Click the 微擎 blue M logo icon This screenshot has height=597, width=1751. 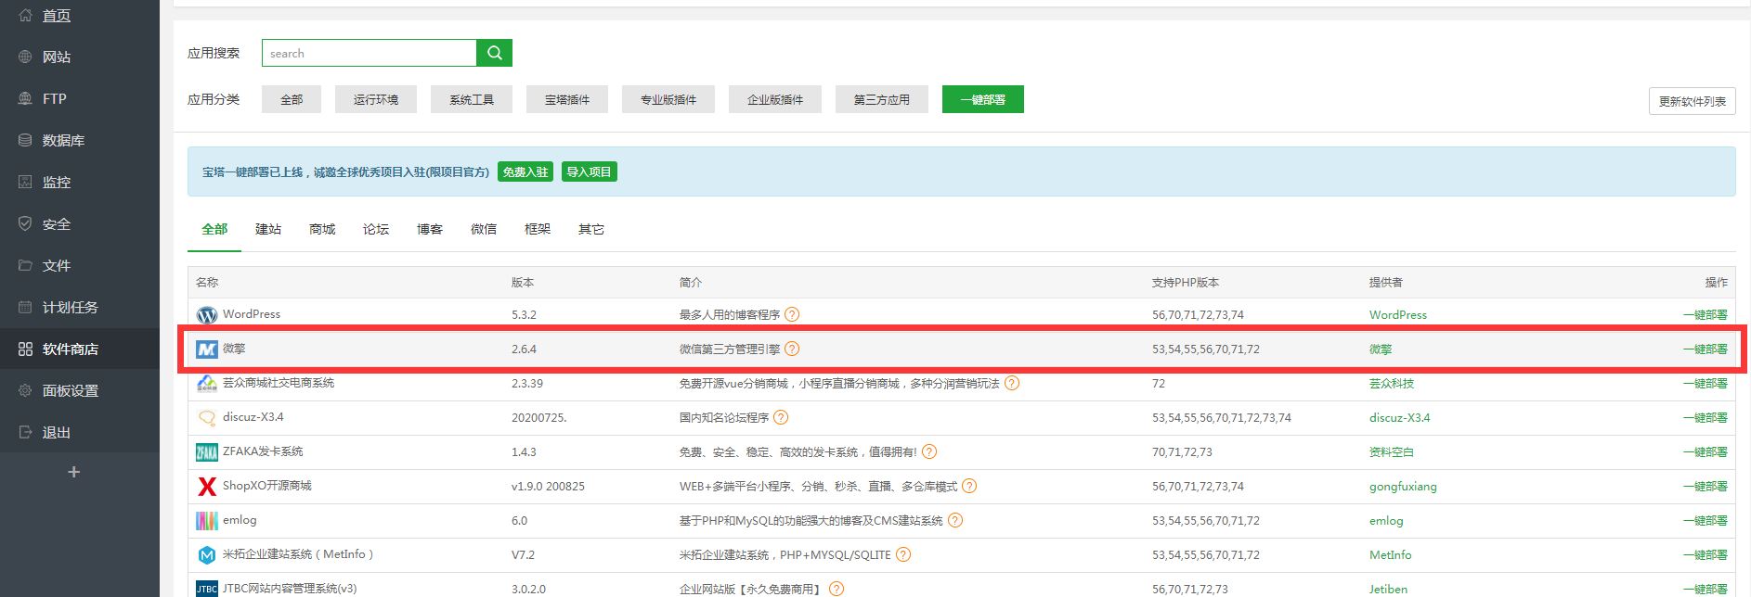click(207, 349)
